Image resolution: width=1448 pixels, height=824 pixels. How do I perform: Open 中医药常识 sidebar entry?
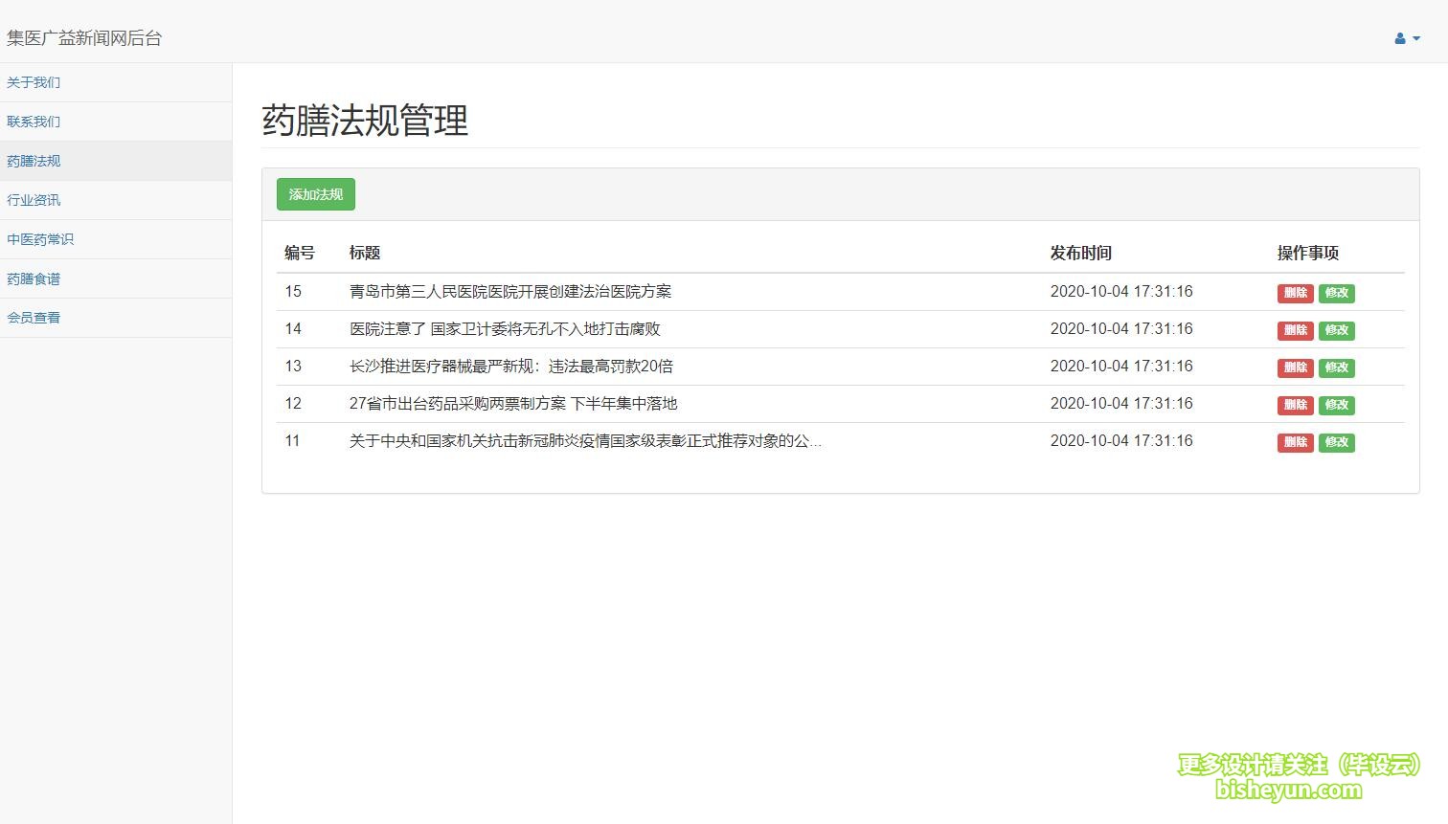tap(116, 239)
